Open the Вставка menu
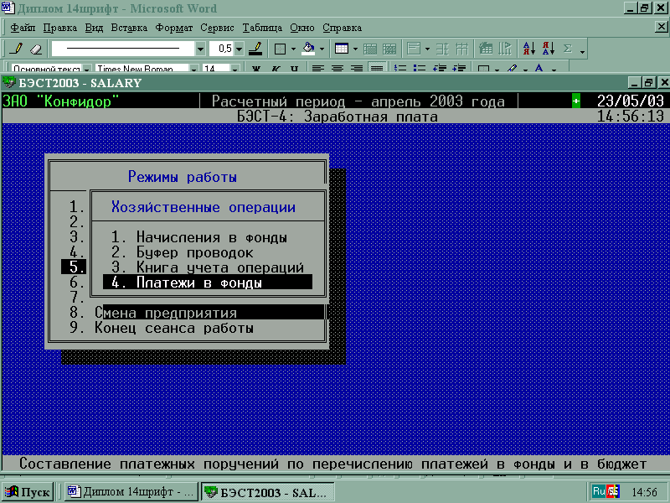 pyautogui.click(x=129, y=28)
